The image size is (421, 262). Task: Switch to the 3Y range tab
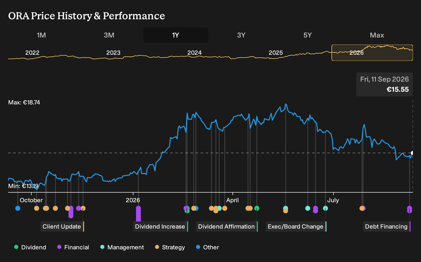pyautogui.click(x=241, y=35)
